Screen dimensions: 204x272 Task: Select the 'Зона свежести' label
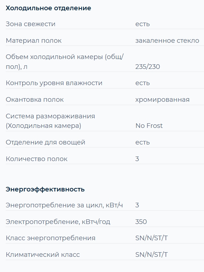[30, 24]
